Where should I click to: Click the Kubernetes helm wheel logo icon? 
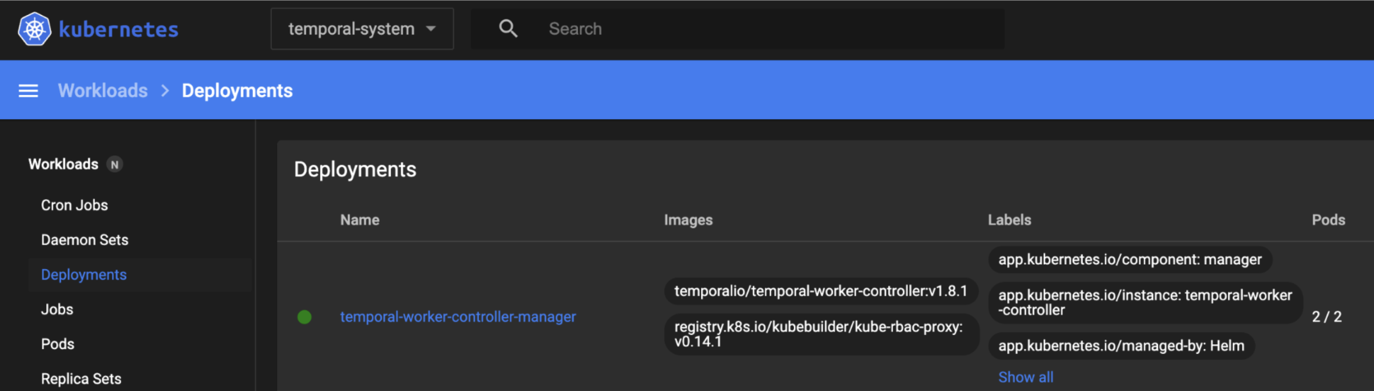34,29
